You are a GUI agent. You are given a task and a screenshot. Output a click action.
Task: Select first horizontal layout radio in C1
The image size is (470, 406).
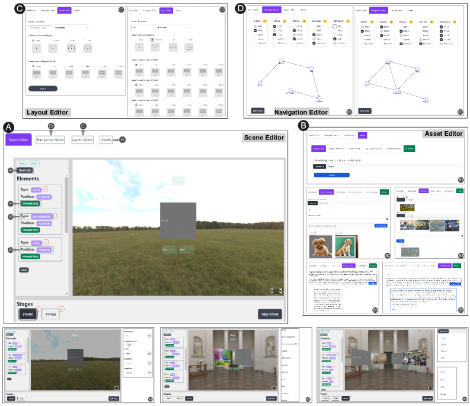coord(33,40)
